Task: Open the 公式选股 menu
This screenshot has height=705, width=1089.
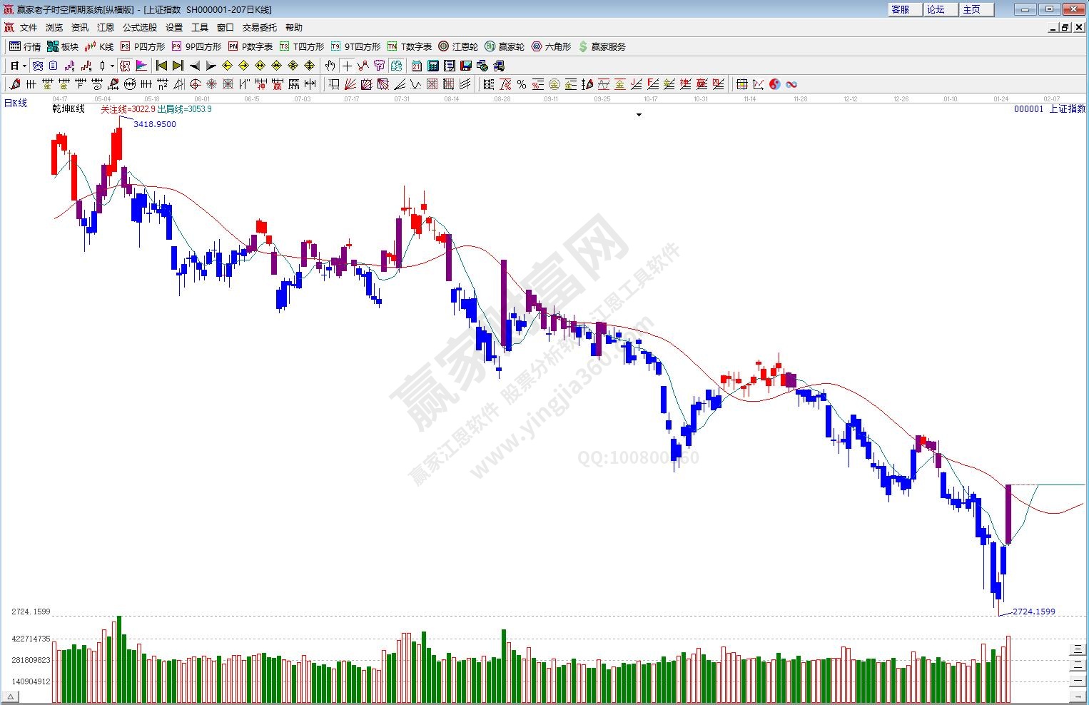Action: 139,27
